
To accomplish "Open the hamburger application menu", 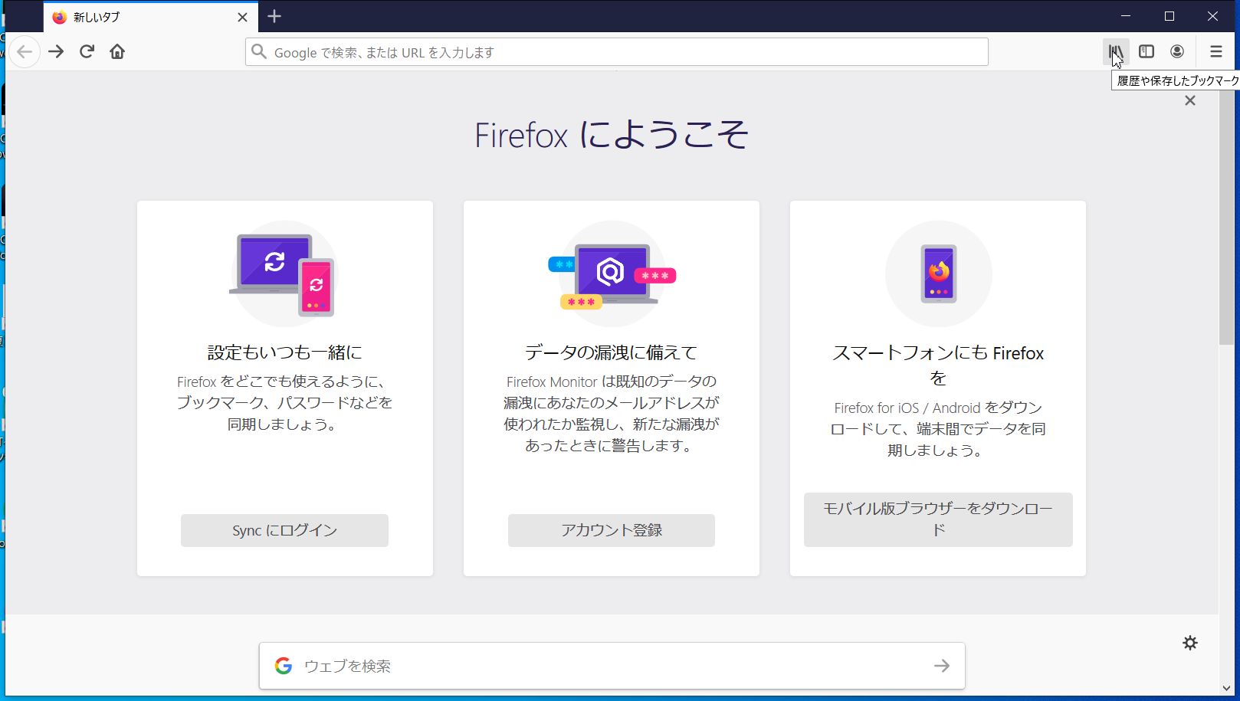I will point(1216,52).
